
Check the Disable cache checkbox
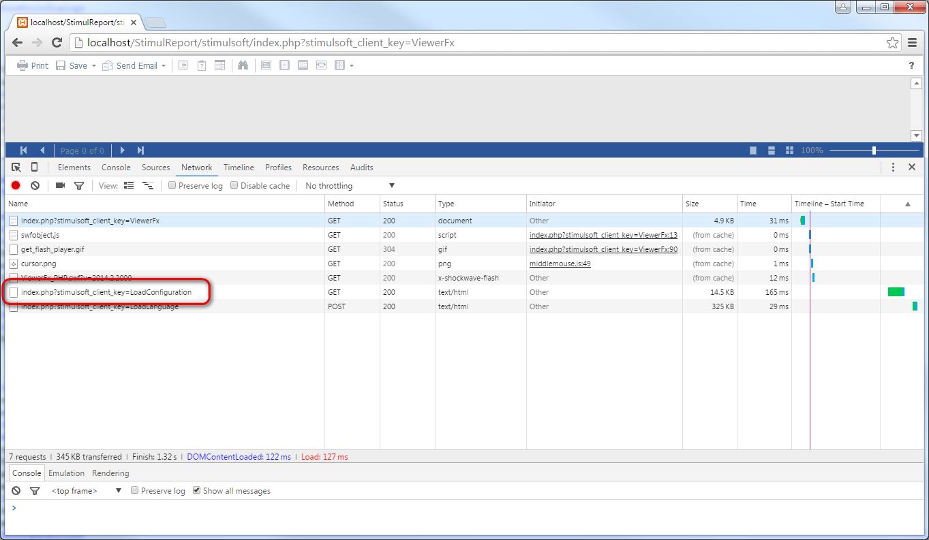point(234,185)
